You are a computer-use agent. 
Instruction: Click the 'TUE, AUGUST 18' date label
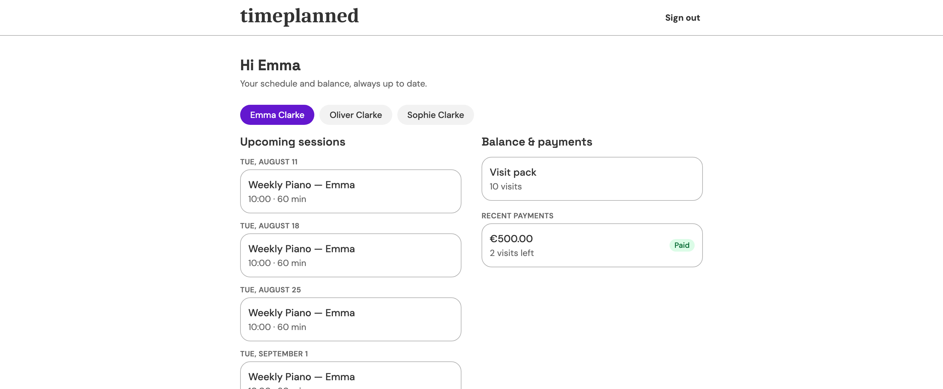269,226
